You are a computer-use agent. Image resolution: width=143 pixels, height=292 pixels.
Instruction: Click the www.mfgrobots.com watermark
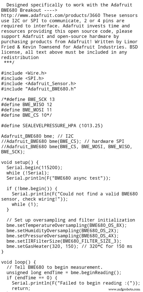tap(124, 289)
